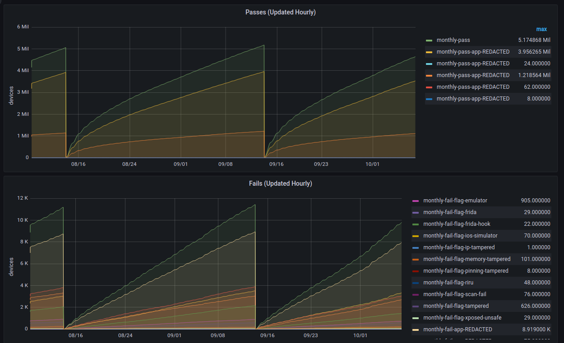Open the Fails panel title menu

click(280, 183)
